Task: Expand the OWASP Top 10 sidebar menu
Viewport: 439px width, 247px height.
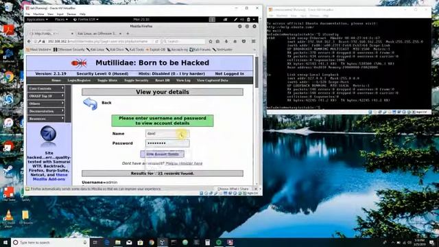Action: point(46,96)
